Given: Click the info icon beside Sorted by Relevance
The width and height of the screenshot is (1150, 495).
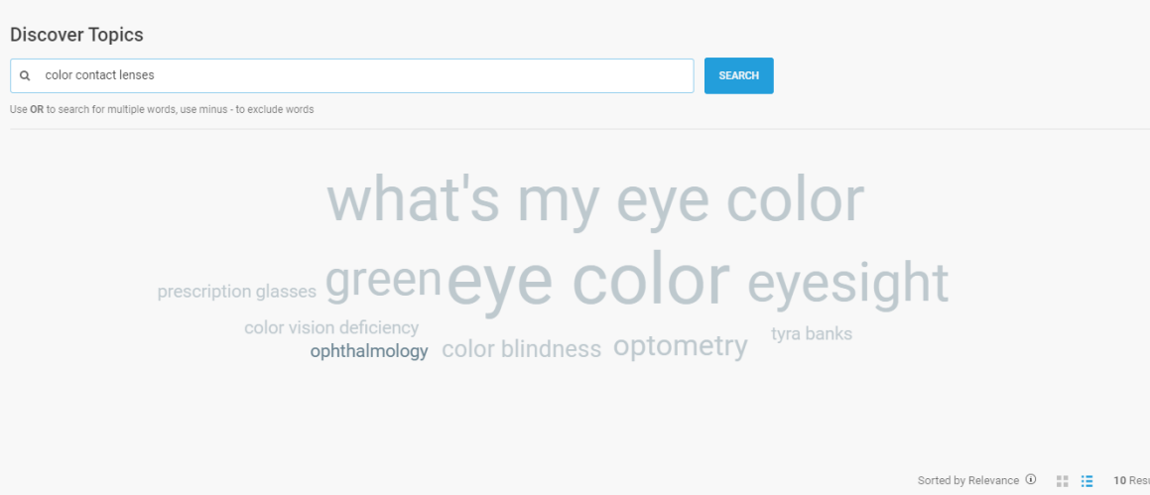Looking at the screenshot, I should click(1031, 480).
